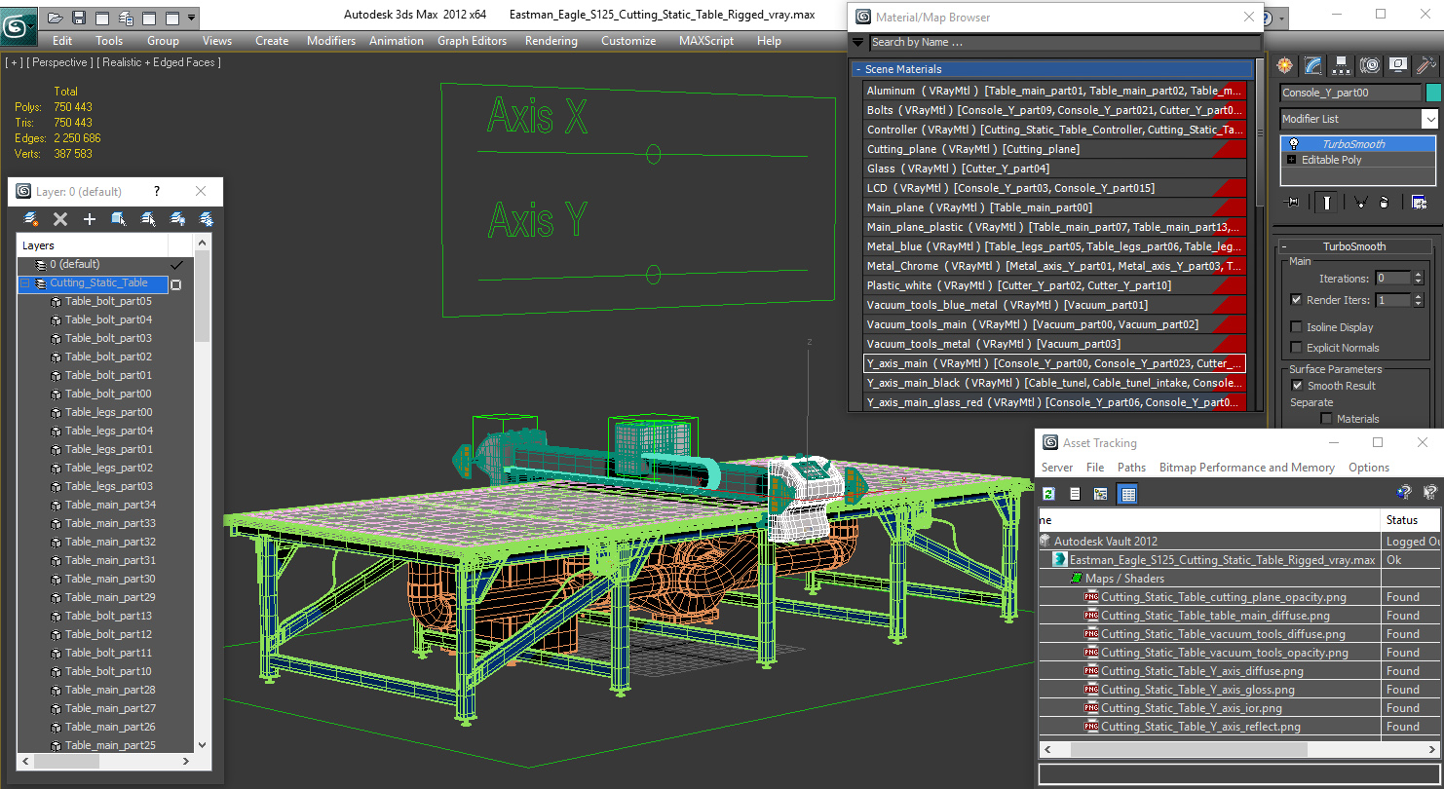Click the Open File folder icon
Image resolution: width=1444 pixels, height=789 pixels.
[56, 18]
